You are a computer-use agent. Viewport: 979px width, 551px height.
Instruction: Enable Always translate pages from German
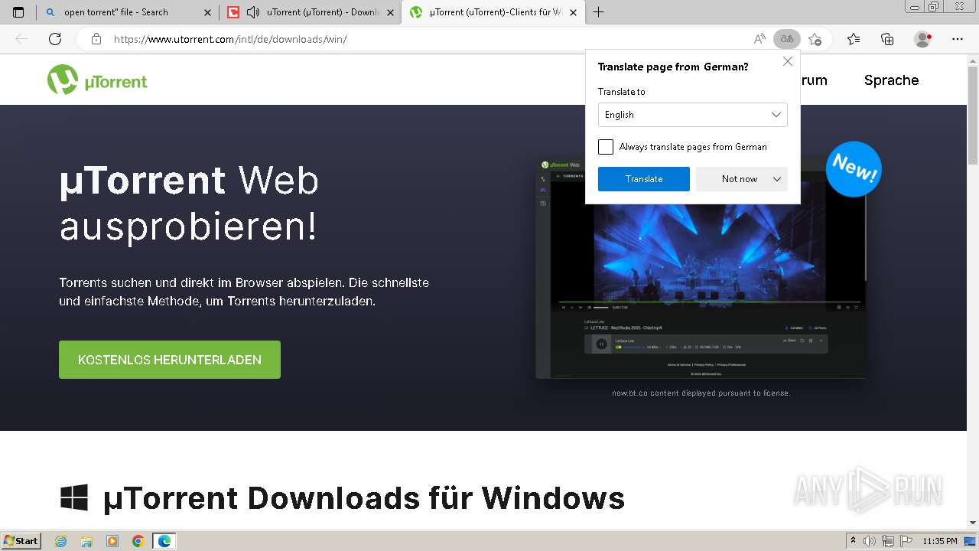606,147
